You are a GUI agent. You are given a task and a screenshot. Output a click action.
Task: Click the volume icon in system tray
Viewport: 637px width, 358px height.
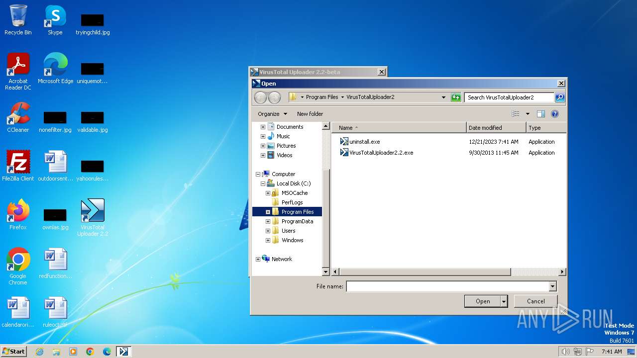(565, 352)
